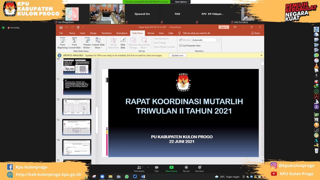Image resolution: width=320 pixels, height=180 pixels.
Task: Click the From Beginning slideshow icon
Action: pos(62,40)
